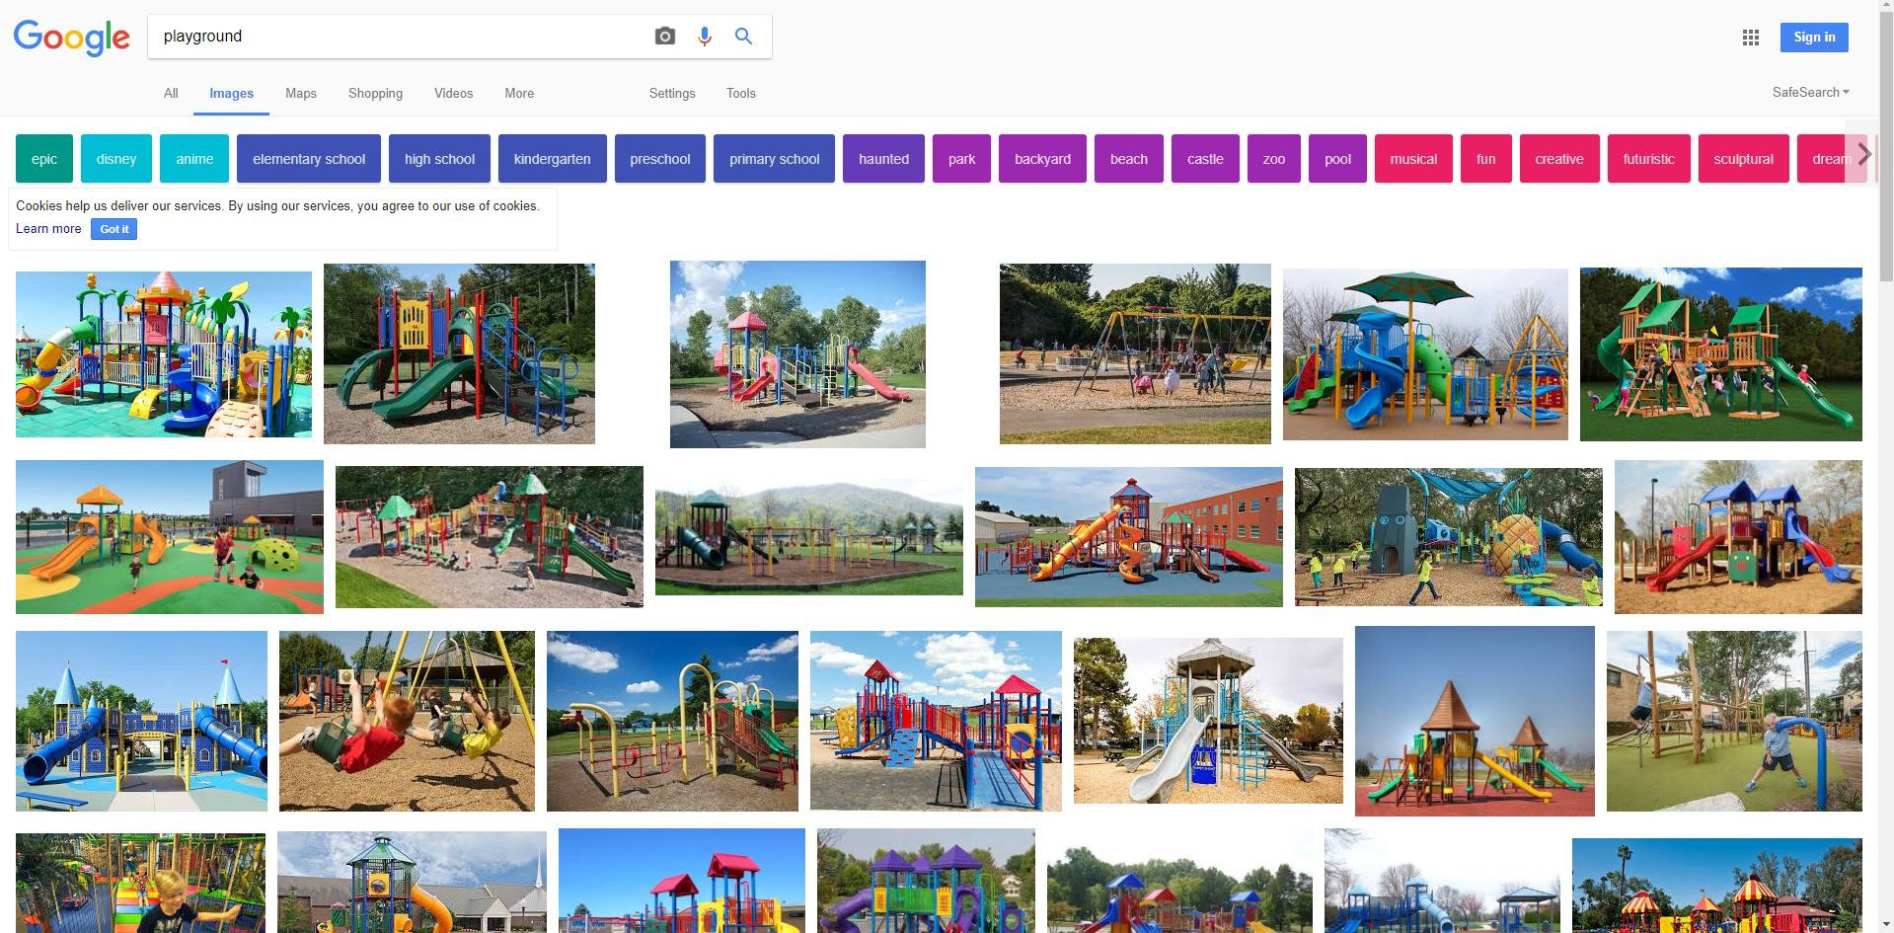1894x933 pixels.
Task: Click the blue magnifier search icon
Action: pos(744,37)
